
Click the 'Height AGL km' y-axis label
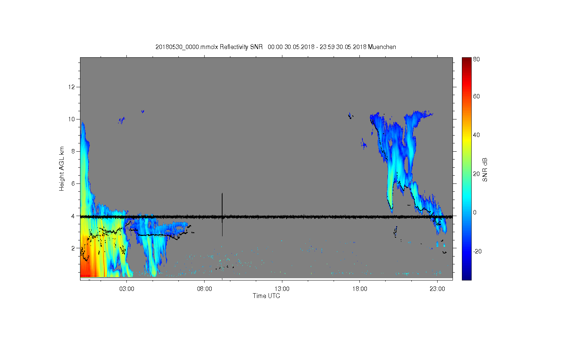point(62,168)
